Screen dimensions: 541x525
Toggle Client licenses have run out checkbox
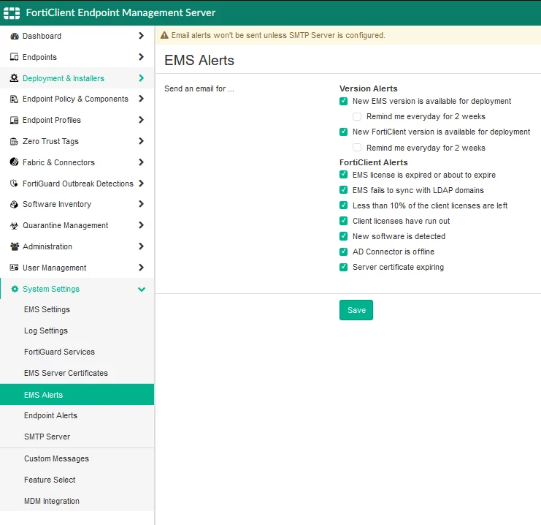(343, 221)
